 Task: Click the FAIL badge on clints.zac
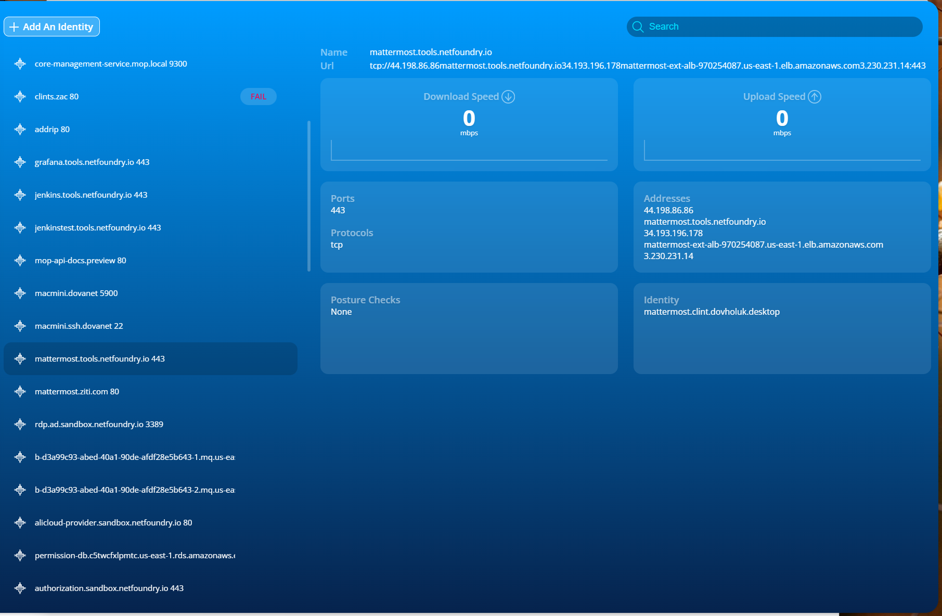259,96
